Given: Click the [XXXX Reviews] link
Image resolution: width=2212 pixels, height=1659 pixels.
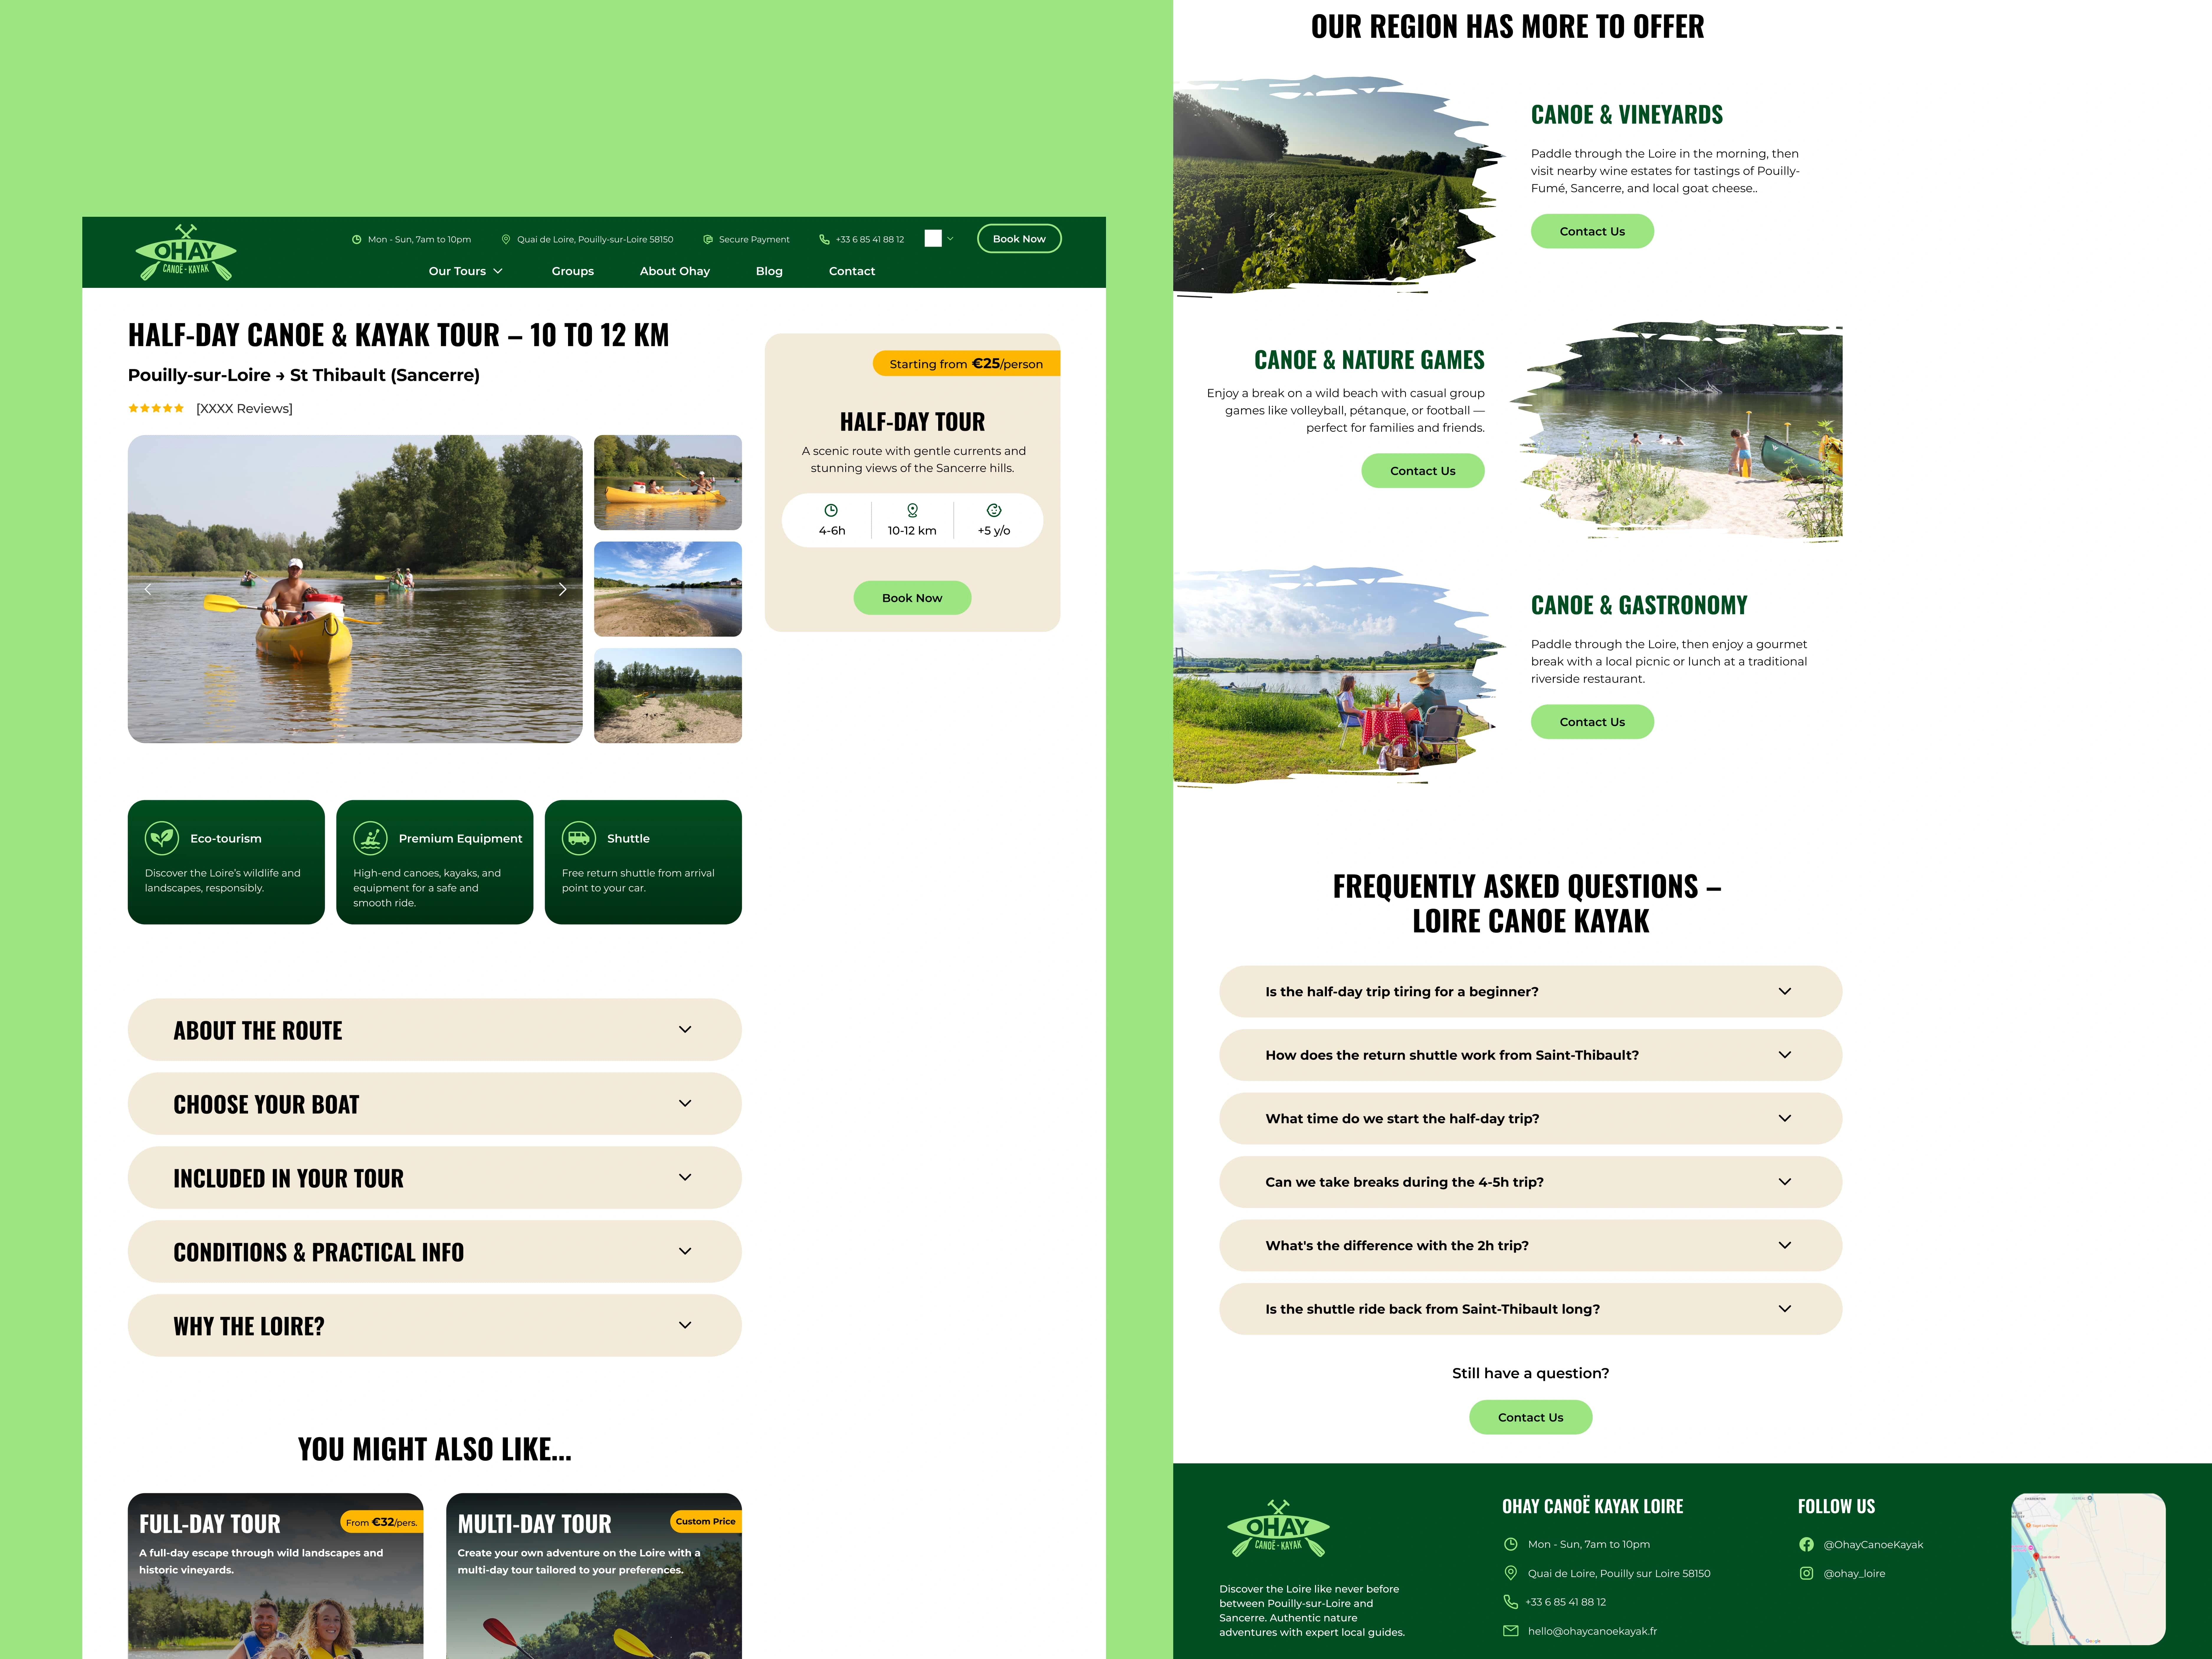Looking at the screenshot, I should pyautogui.click(x=244, y=408).
